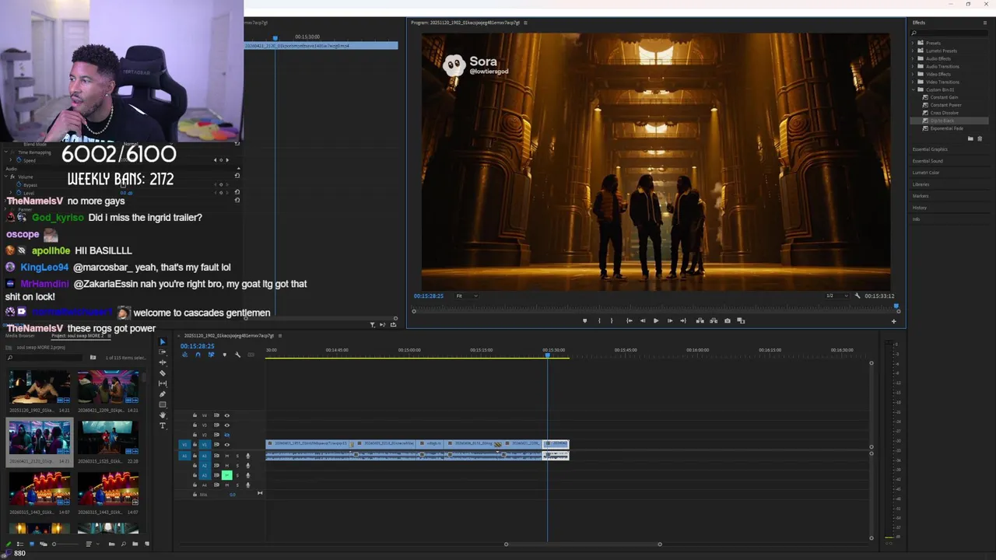Toggle Linked Selection in timeline

pyautogui.click(x=212, y=355)
